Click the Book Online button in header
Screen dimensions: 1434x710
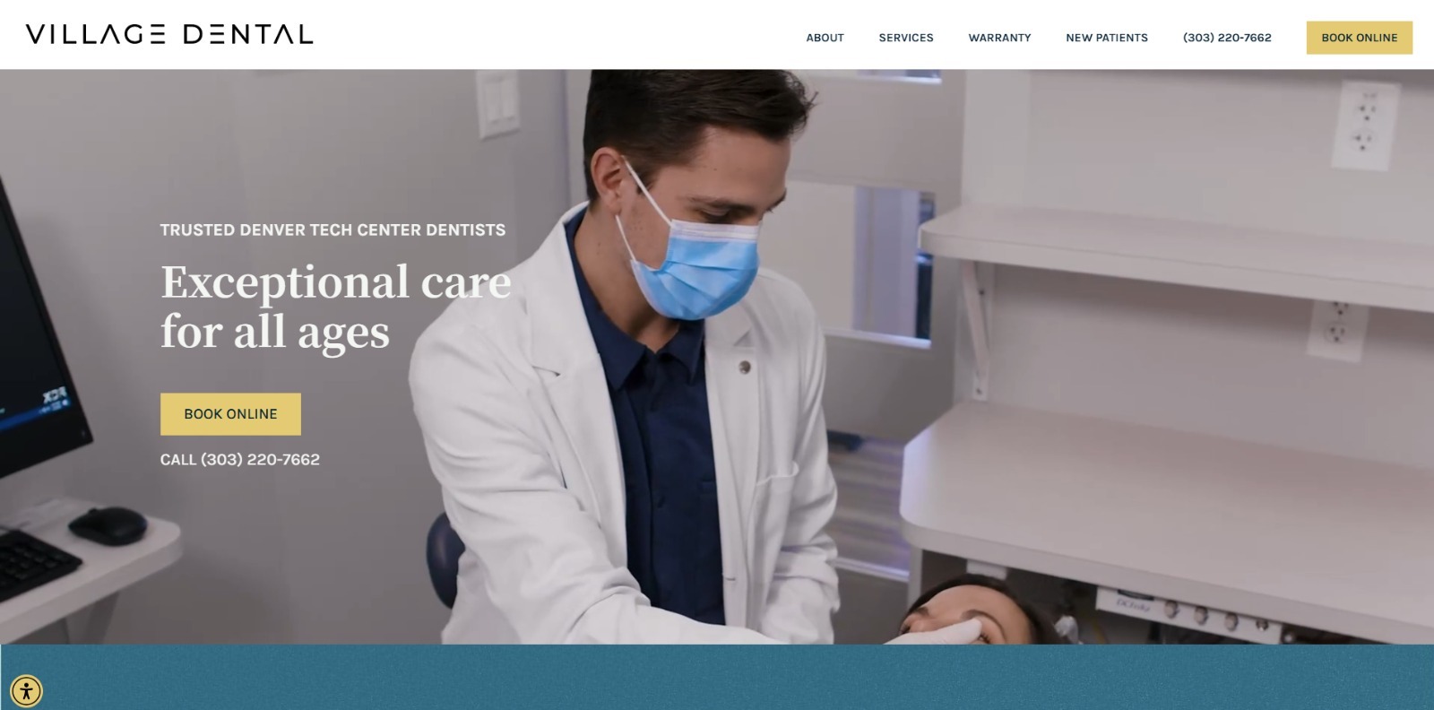[1359, 38]
